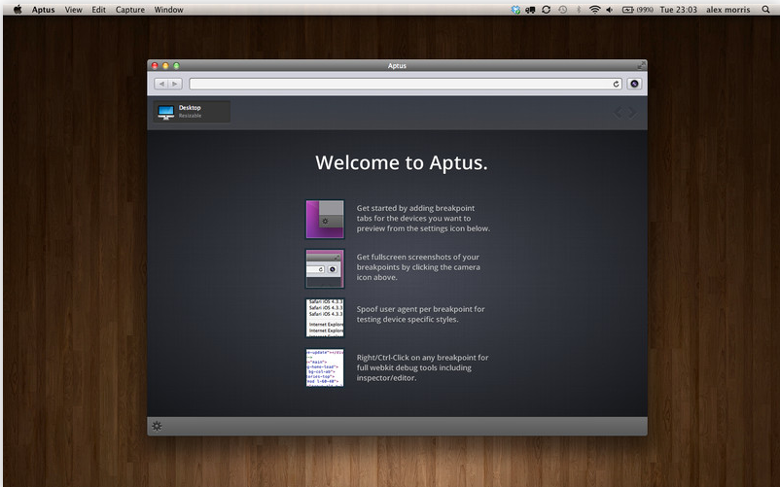Click the Bluetooth menu bar icon
Viewport: 780px width, 487px height.
click(579, 10)
